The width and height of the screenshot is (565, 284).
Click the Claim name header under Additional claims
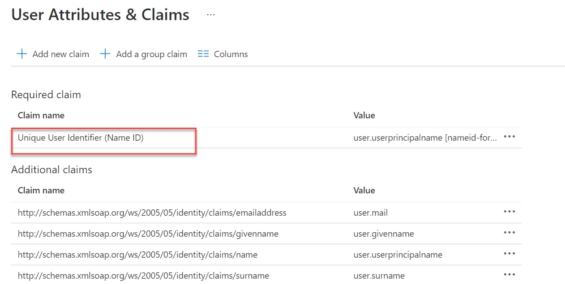pyautogui.click(x=41, y=190)
